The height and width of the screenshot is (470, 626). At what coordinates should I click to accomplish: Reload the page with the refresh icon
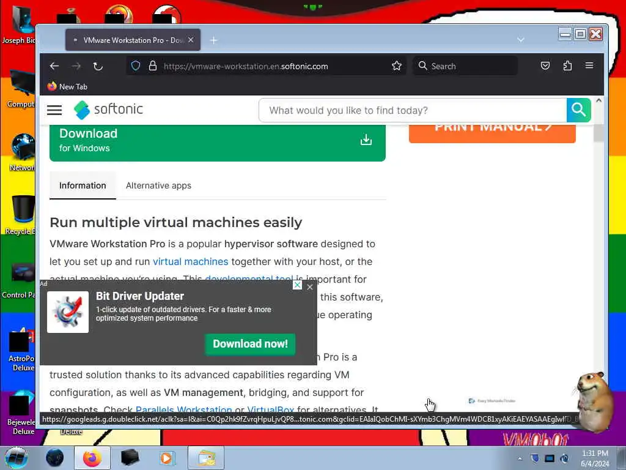98,66
